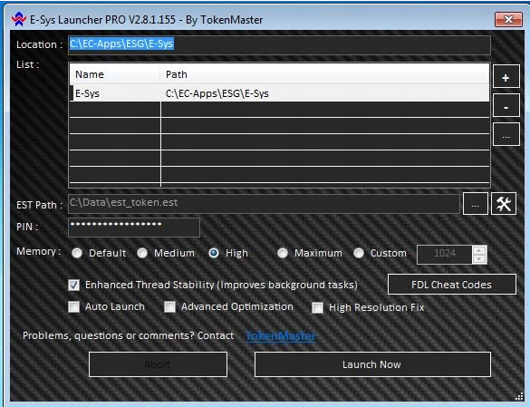Viewport: 530px width, 407px height.
Task: Open the EST tools wrench icon
Action: [504, 204]
